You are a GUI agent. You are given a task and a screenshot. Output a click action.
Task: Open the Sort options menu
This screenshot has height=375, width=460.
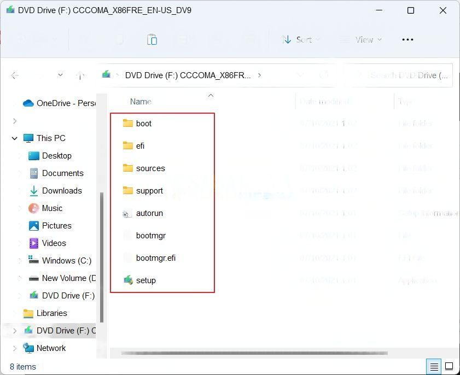[x=300, y=39]
